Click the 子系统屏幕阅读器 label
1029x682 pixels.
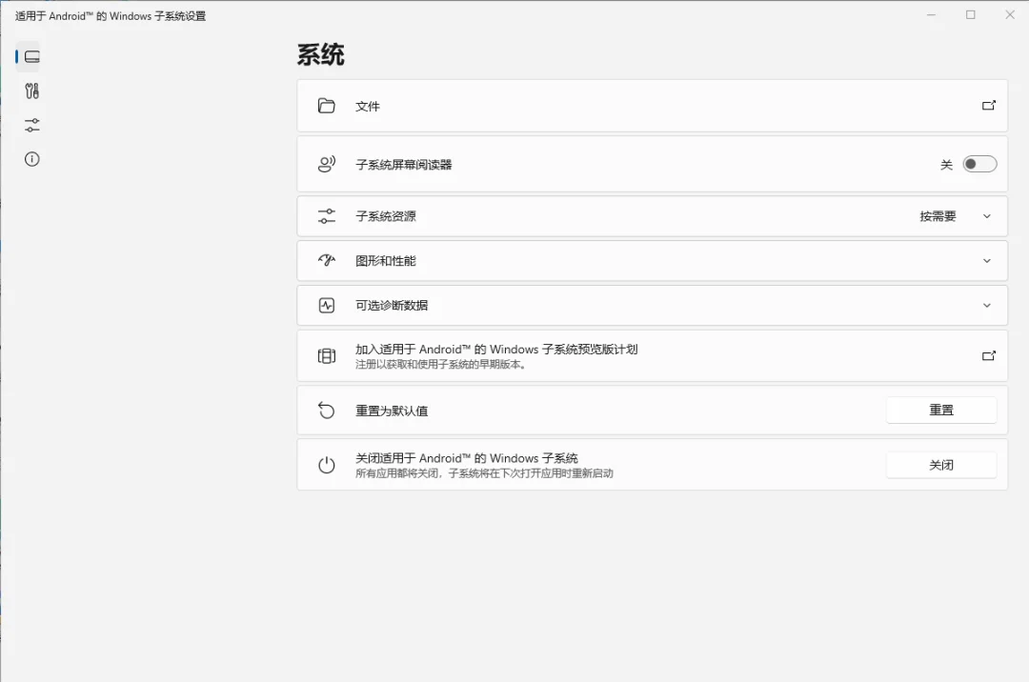pos(404,165)
